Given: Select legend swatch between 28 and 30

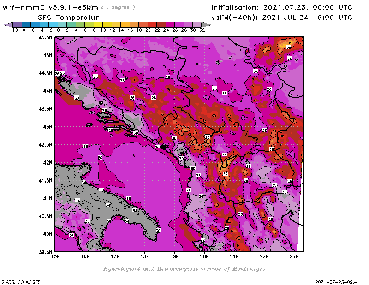Looking at the screenshot, I should [188, 24].
